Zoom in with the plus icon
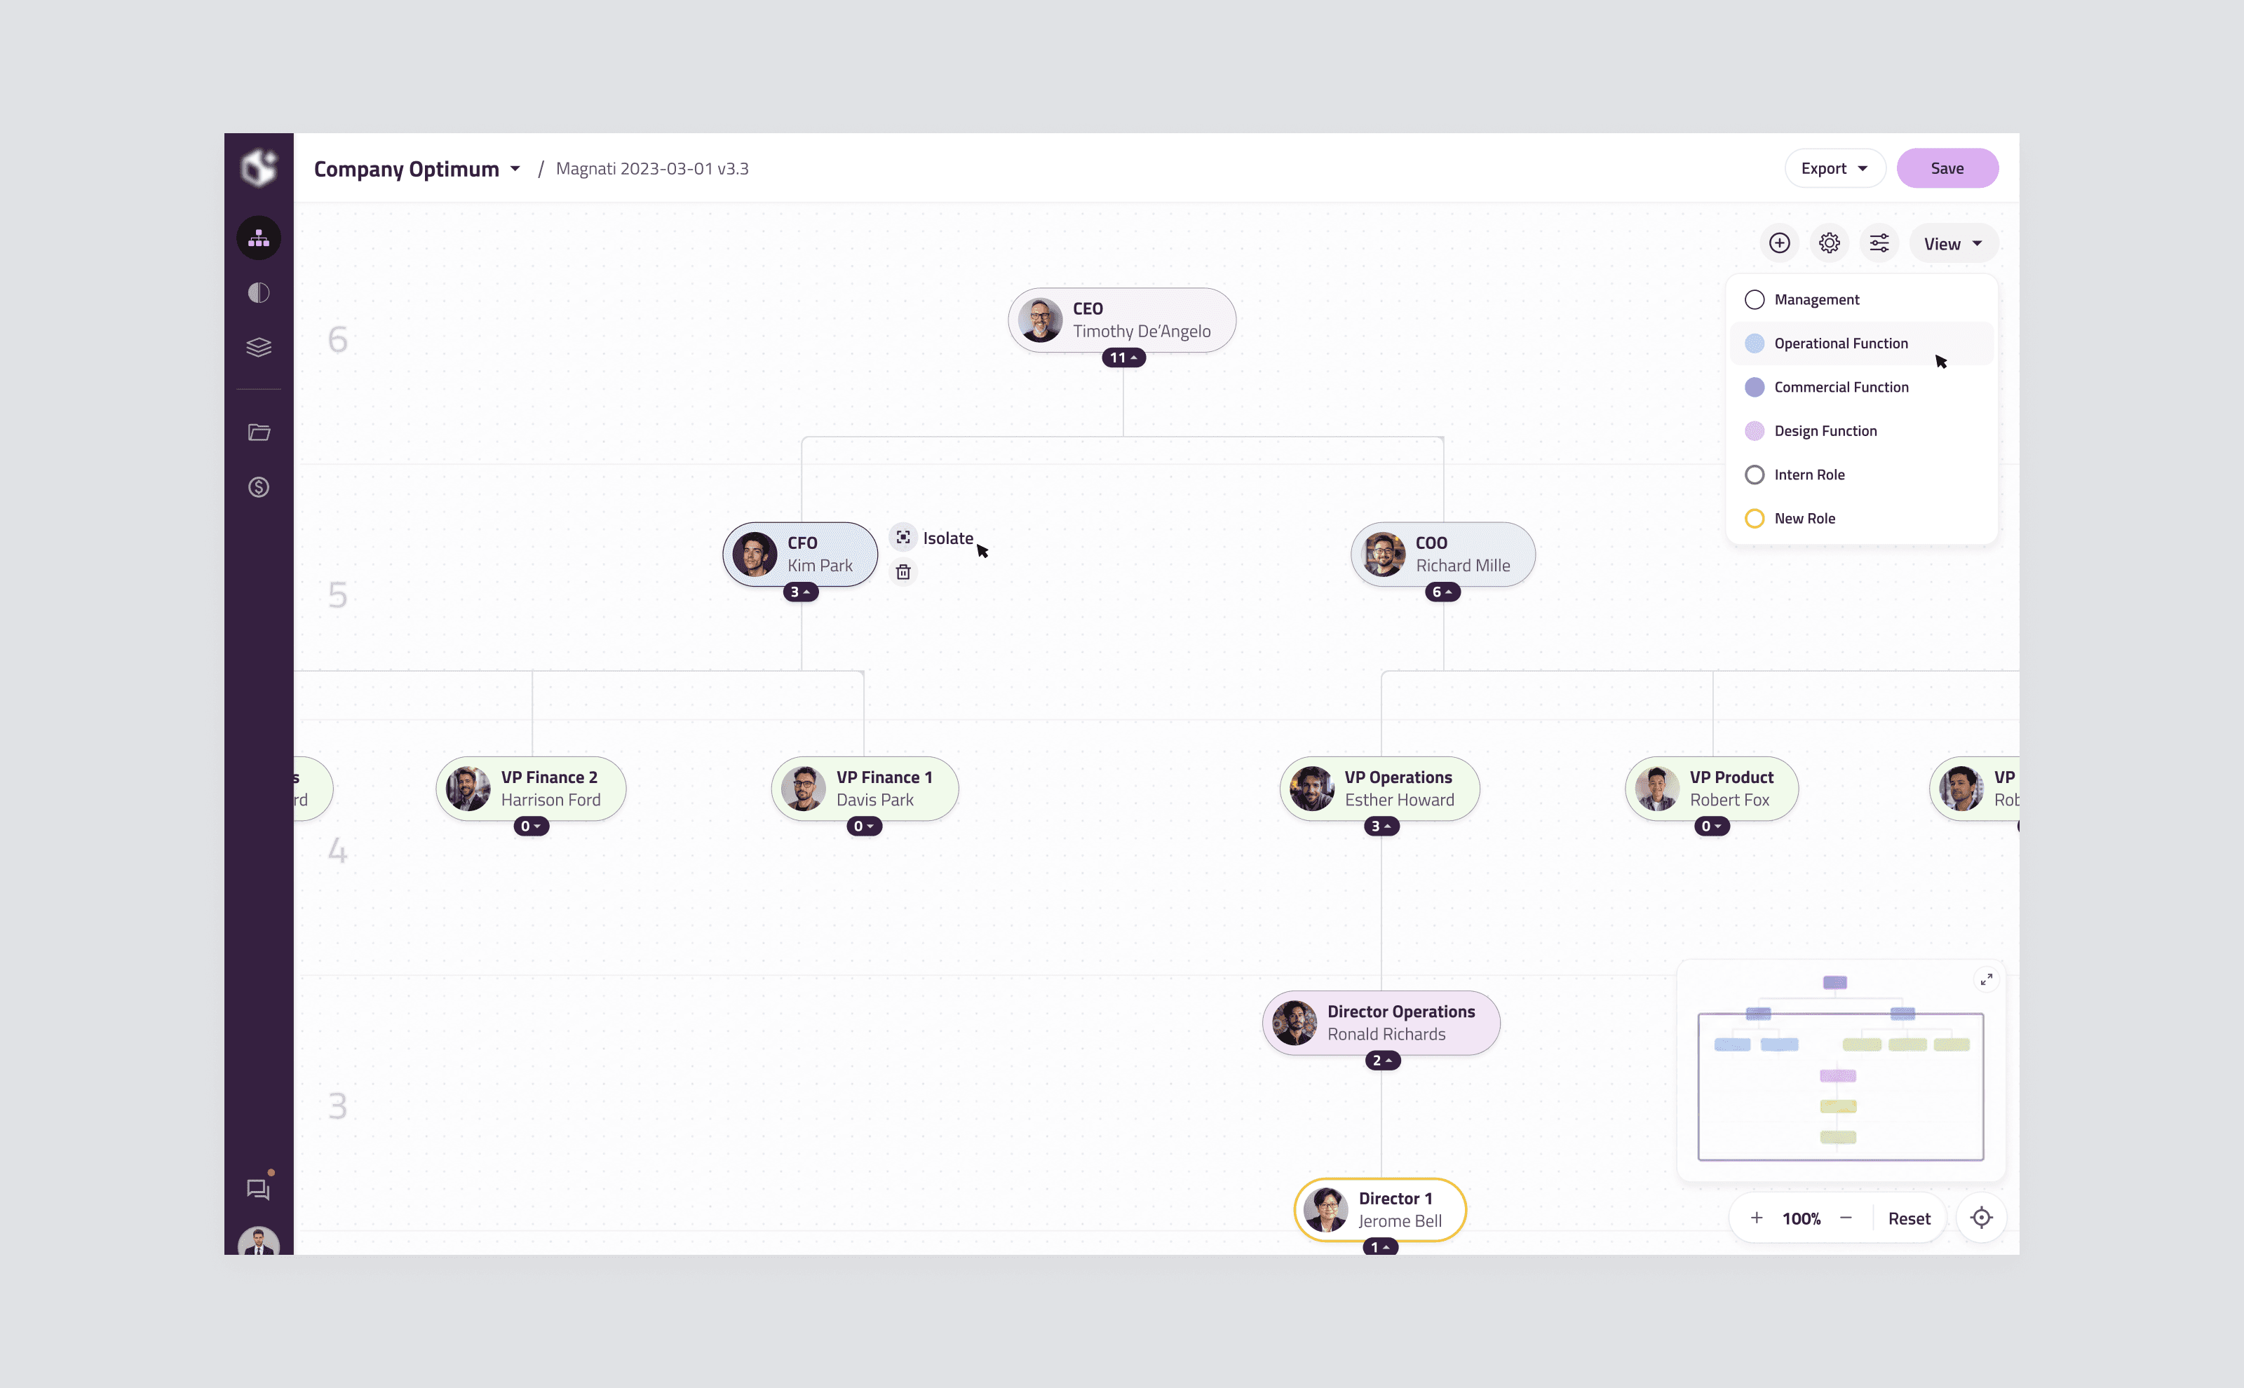This screenshot has height=1388, width=2244. (x=1757, y=1218)
